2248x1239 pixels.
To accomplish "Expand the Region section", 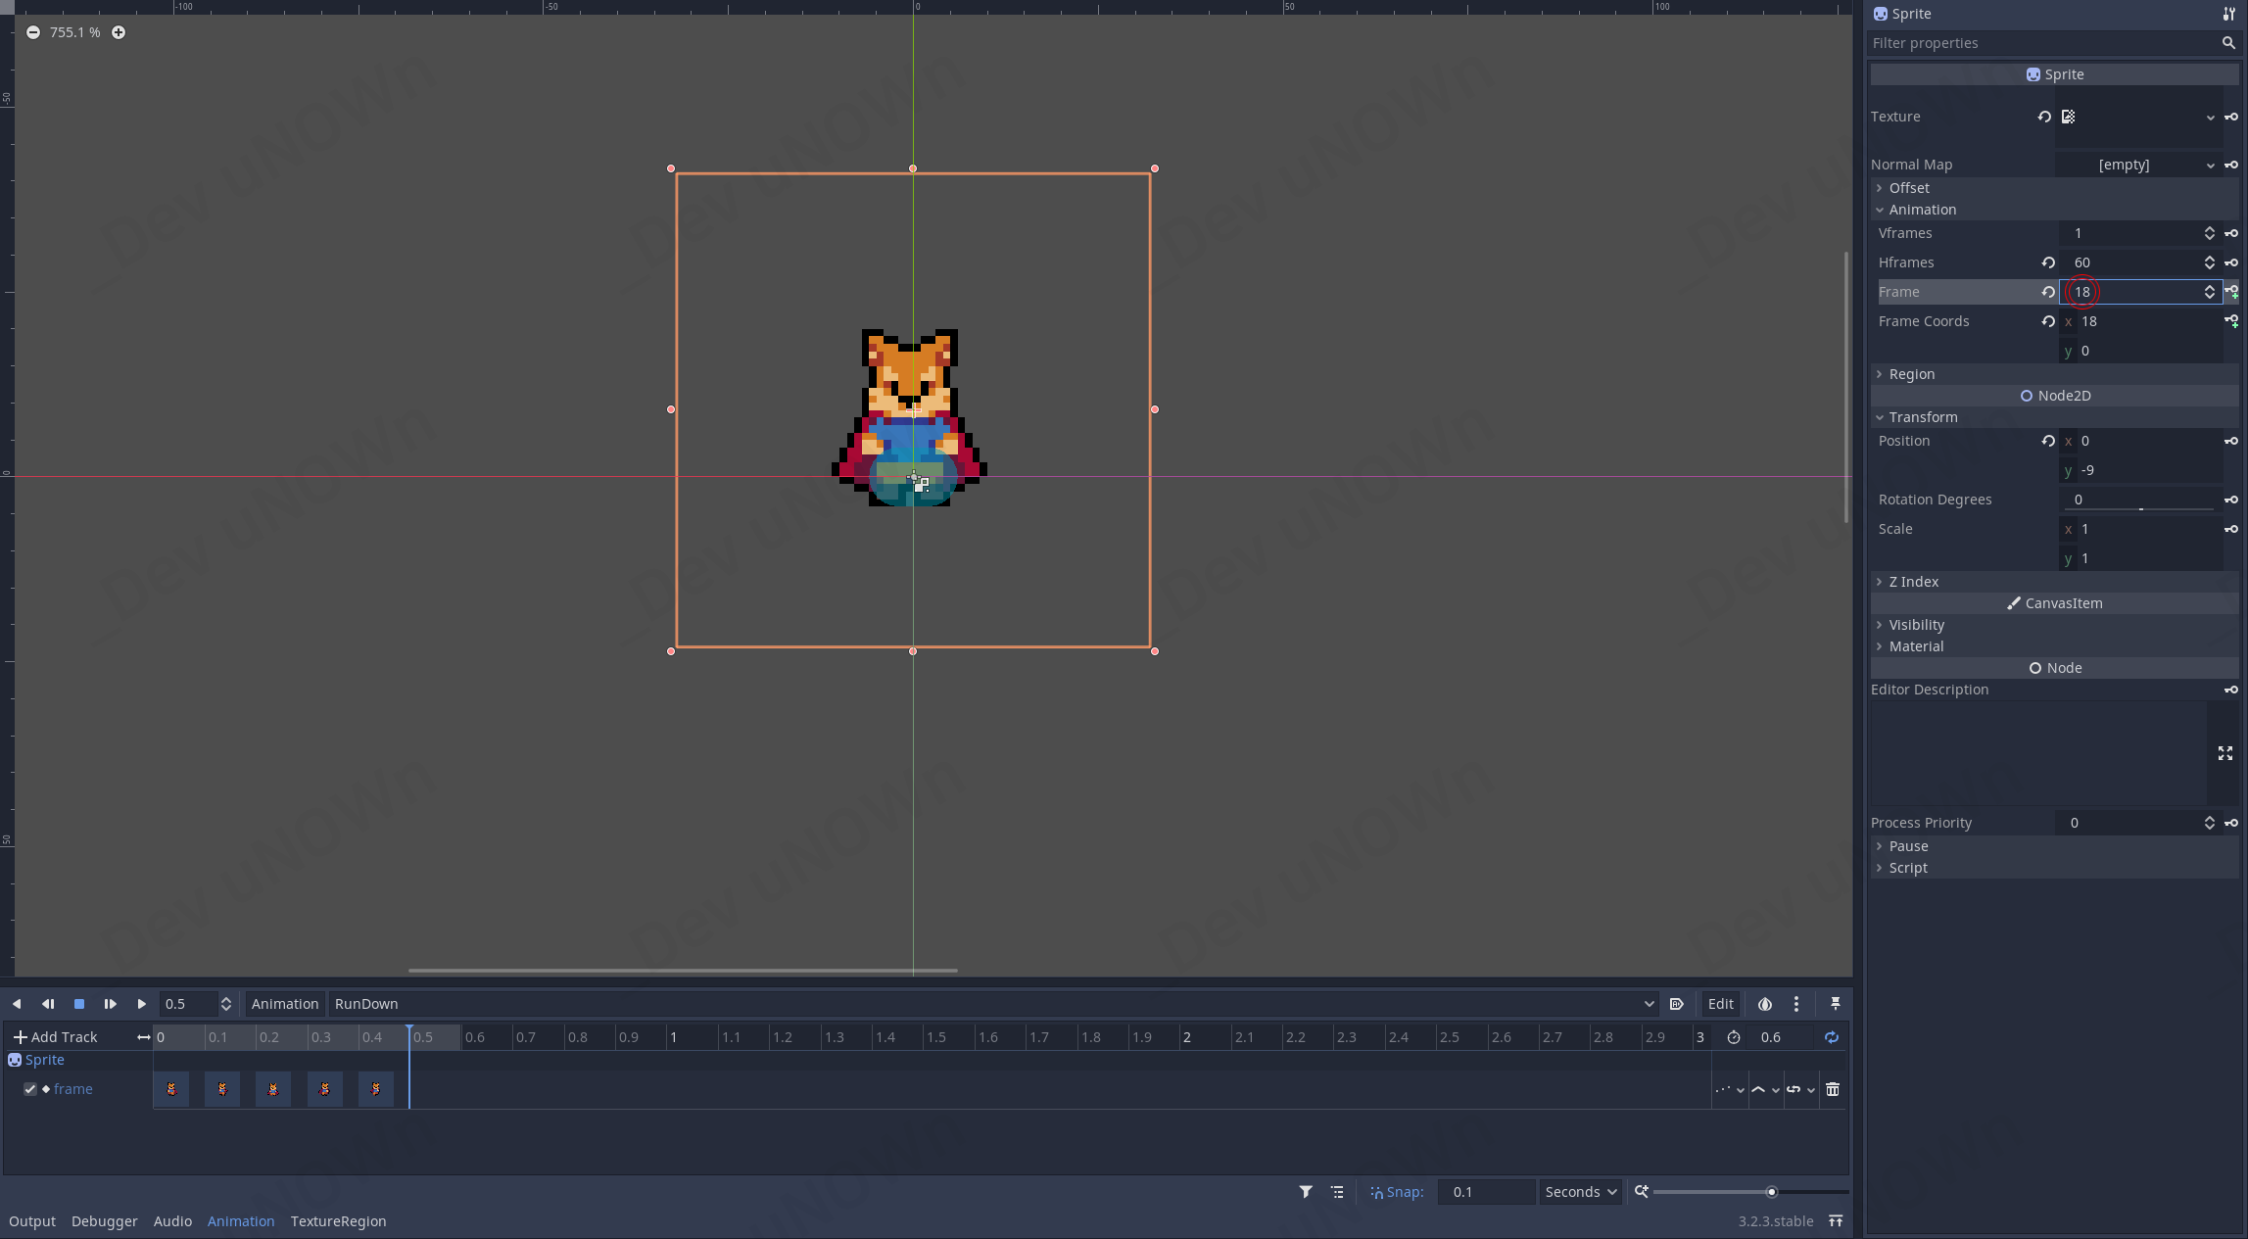I will [1911, 374].
